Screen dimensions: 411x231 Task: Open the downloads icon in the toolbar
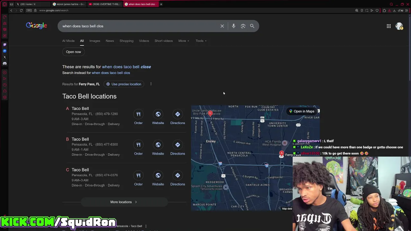click(x=394, y=10)
